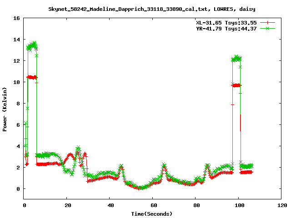Click the green peak near 4 Kelvin at 25 seconds
Viewport: 291px width, 218px height.
click(x=78, y=149)
